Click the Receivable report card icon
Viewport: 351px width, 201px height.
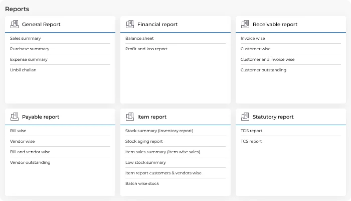(x=245, y=24)
